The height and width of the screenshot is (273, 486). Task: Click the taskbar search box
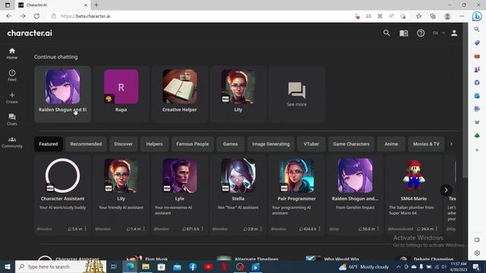pyautogui.click(x=61, y=267)
